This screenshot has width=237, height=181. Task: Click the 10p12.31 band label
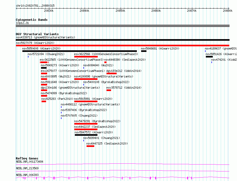point(22,23)
